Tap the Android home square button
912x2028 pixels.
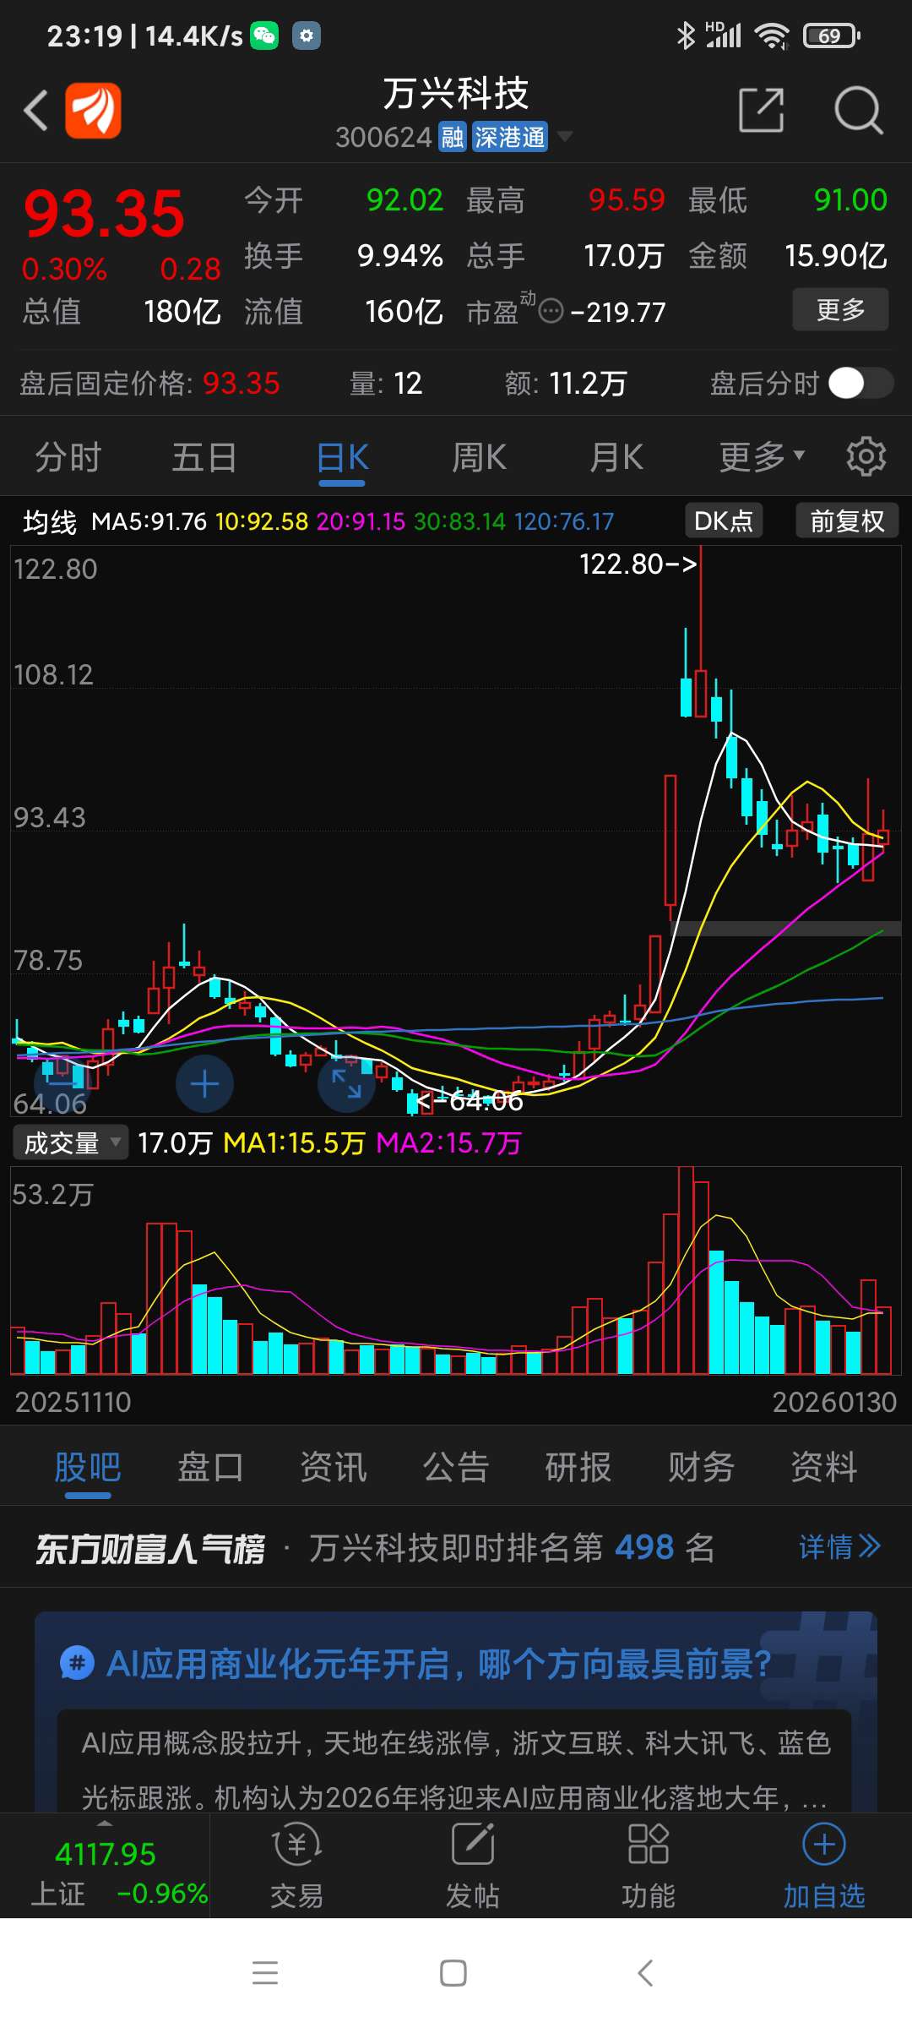pyautogui.click(x=453, y=1973)
